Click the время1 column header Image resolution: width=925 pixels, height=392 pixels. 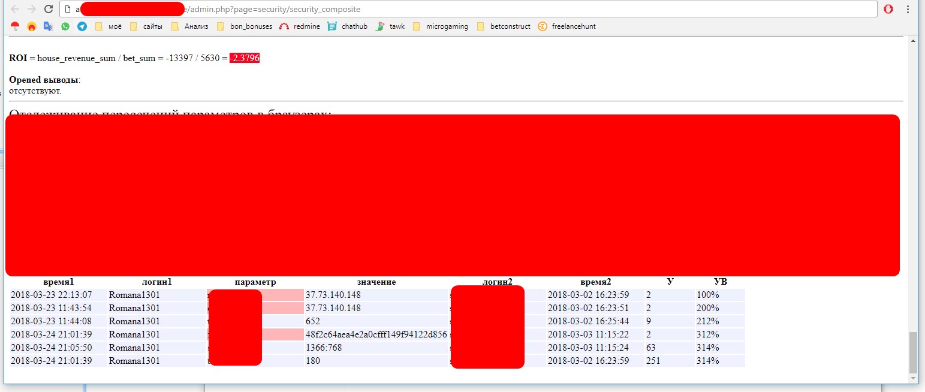[x=58, y=282]
